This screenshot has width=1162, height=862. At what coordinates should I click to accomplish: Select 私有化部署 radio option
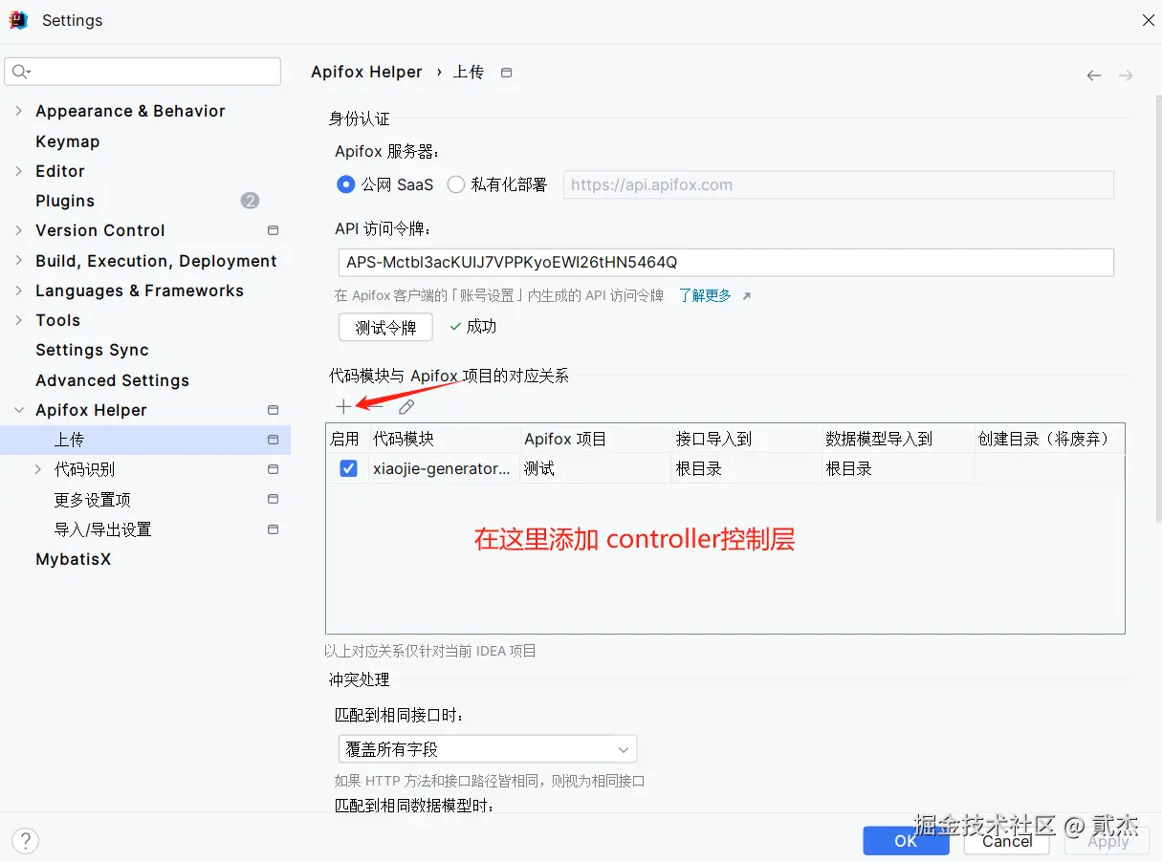[456, 184]
